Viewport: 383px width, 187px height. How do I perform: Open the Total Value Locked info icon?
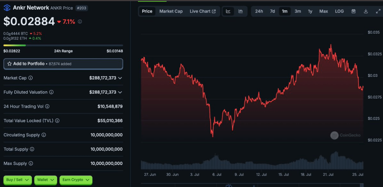click(57, 121)
